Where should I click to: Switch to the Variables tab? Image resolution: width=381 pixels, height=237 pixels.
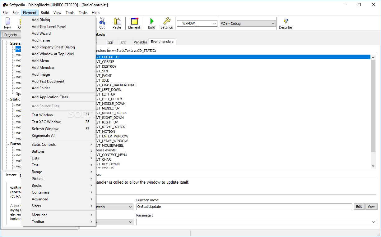[x=140, y=42]
